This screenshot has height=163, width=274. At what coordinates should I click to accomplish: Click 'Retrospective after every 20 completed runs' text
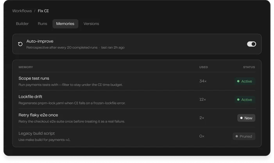click(62, 48)
